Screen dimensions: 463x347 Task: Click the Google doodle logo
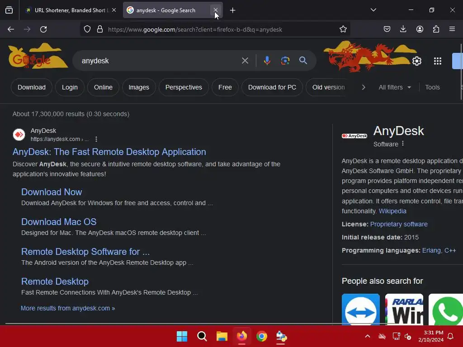tap(38, 56)
